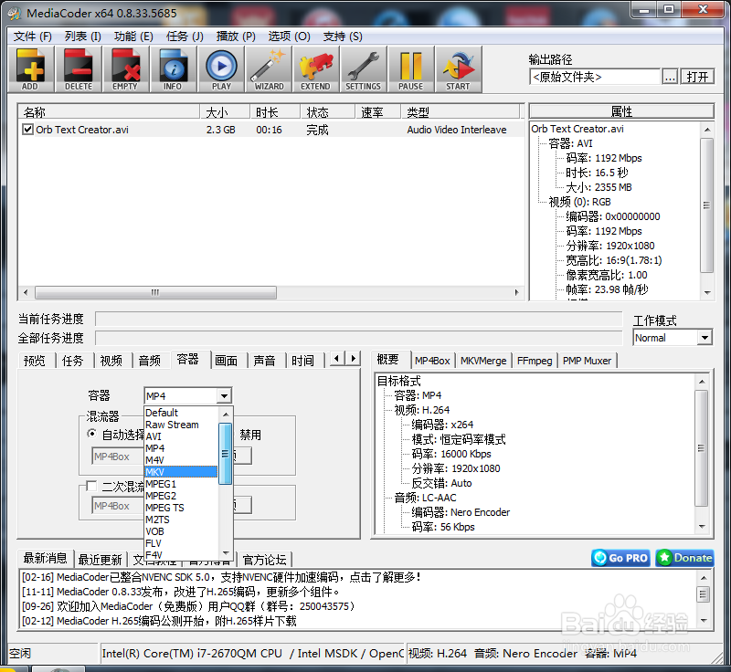Click the EMPTY icon to clear list
The width and height of the screenshot is (731, 672).
[125, 69]
